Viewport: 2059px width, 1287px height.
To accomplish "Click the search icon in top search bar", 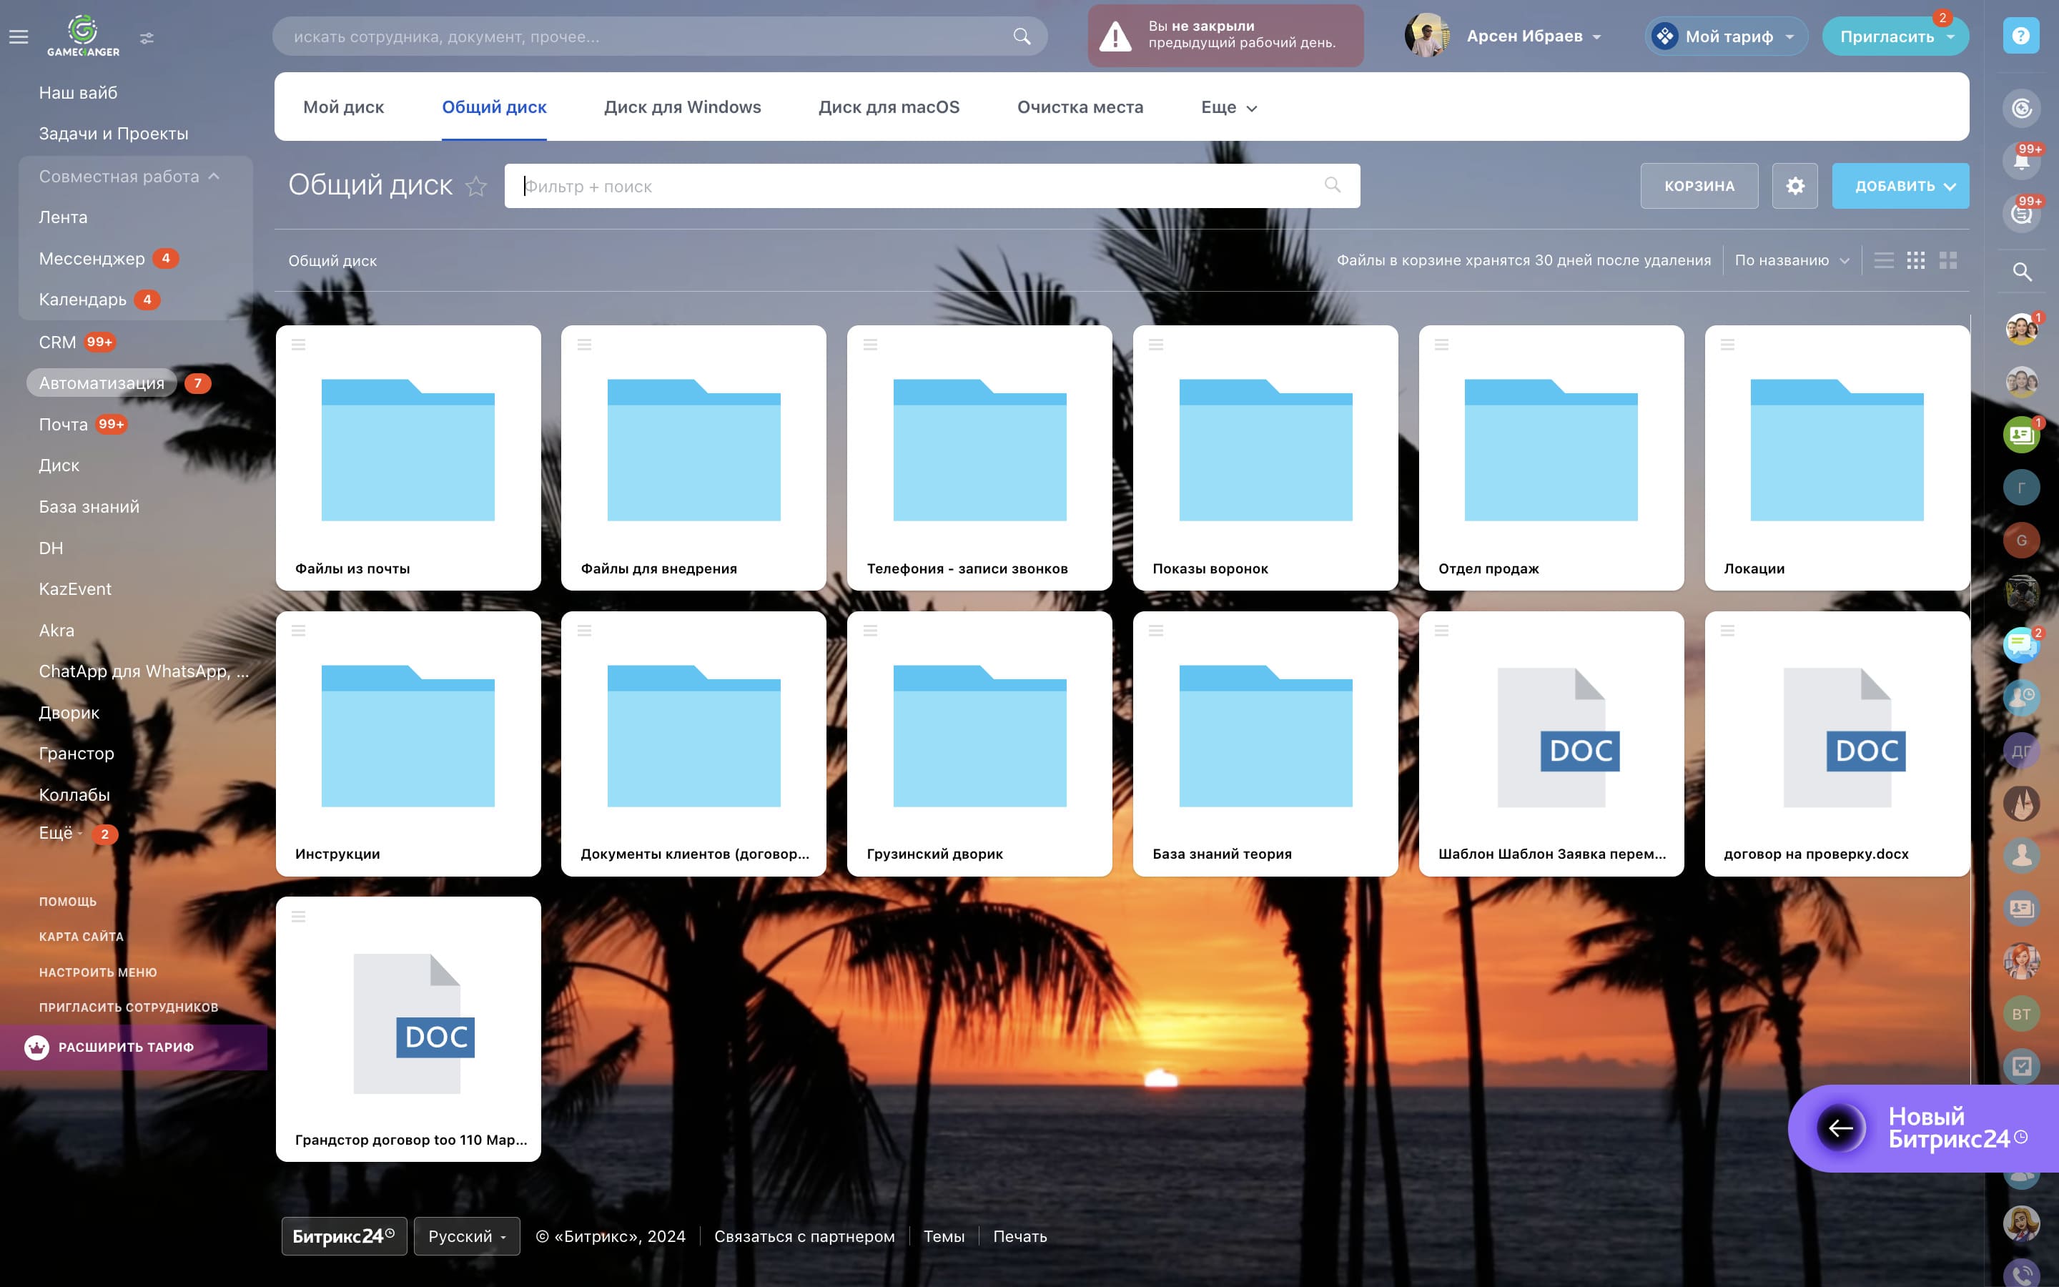I will click(x=1022, y=36).
